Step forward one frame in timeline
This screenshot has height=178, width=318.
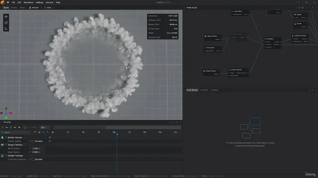[x=15, y=128]
